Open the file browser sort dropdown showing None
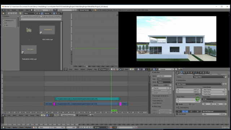This screenshot has width=231, height=130. pos(30,13)
